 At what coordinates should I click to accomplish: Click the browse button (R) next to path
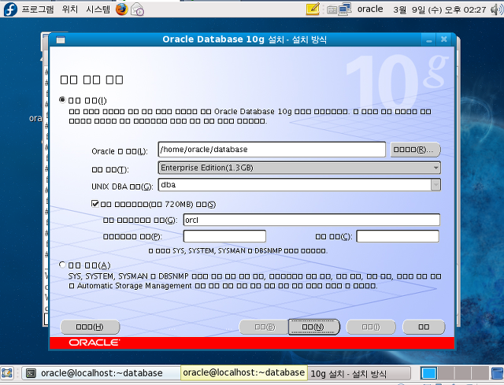(x=415, y=150)
